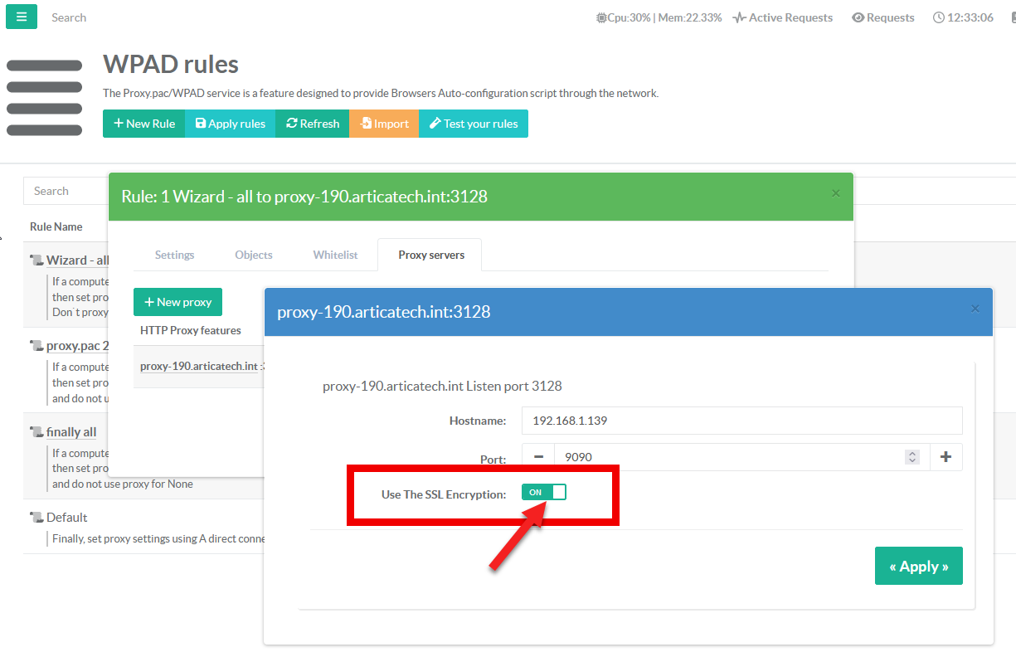Close the blue proxy-190 dialog
Image resolution: width=1016 pixels, height=657 pixels.
pyautogui.click(x=975, y=309)
